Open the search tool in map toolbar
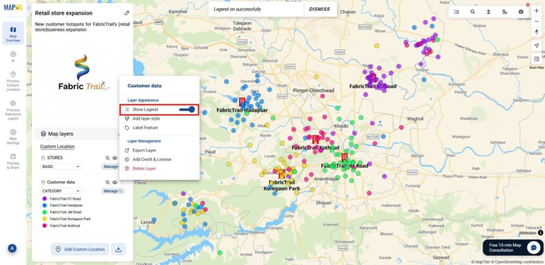This screenshot has width=545, height=265. click(x=473, y=12)
